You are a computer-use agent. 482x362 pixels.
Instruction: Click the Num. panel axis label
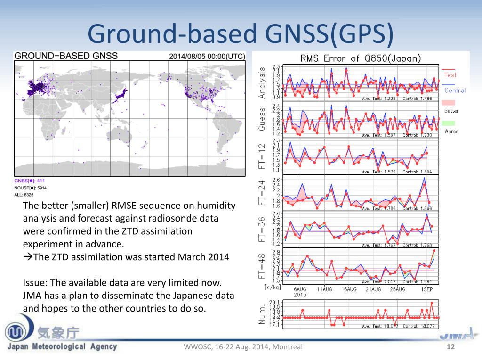point(262,314)
